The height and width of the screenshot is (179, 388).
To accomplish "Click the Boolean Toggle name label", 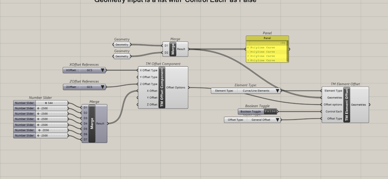I will click(251, 112).
